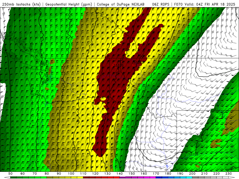Click the 200 value on the color scale
The image size is (239, 179).
pyautogui.click(x=192, y=174)
